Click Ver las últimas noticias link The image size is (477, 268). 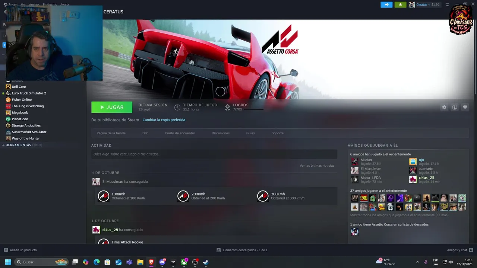coord(317,166)
